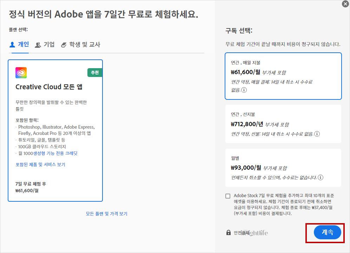Click the book icon beside 학생 및 교사
The image size is (350, 253).
coord(64,45)
